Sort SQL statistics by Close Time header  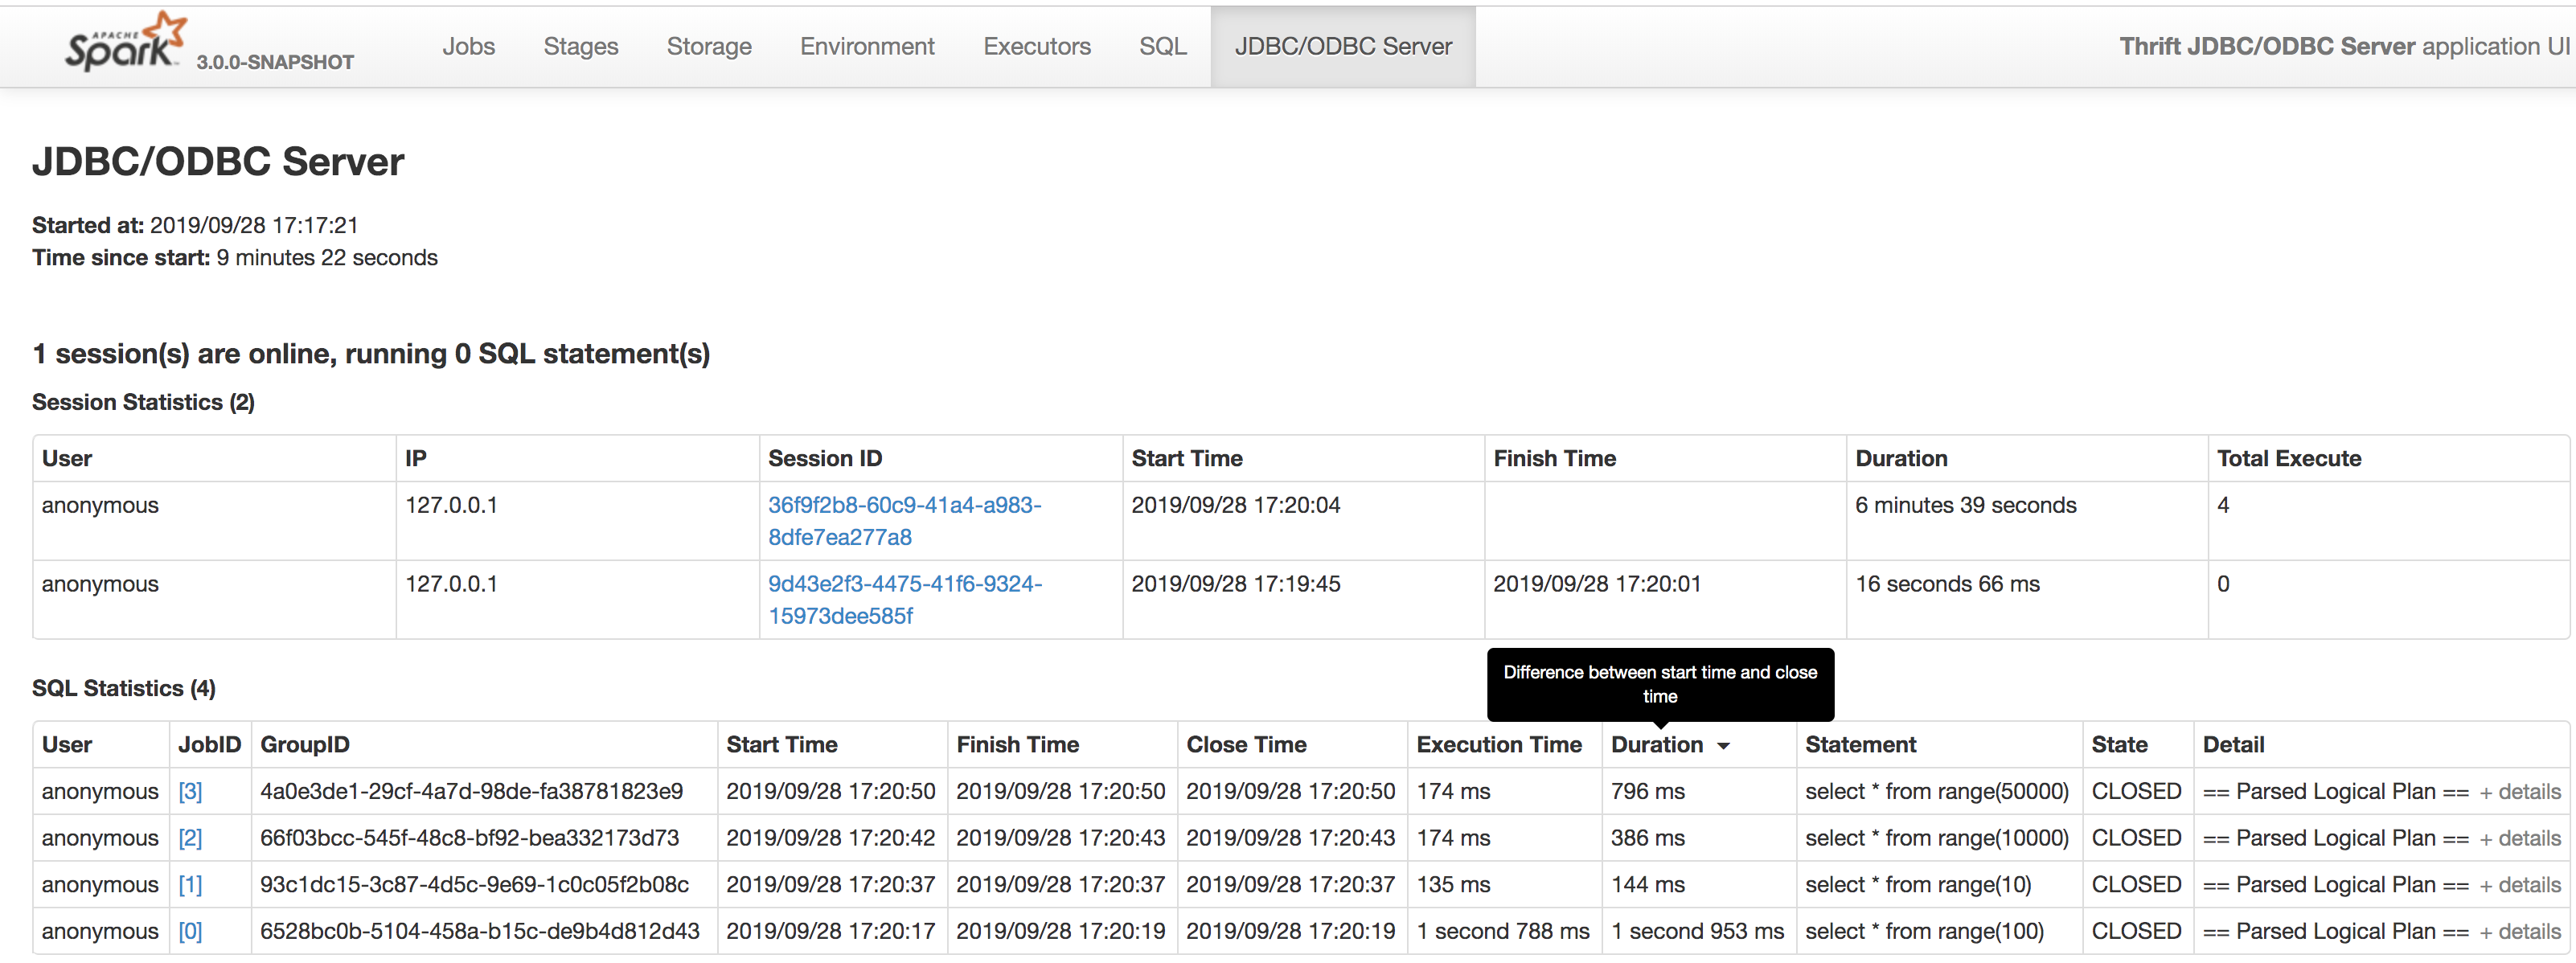point(1245,744)
